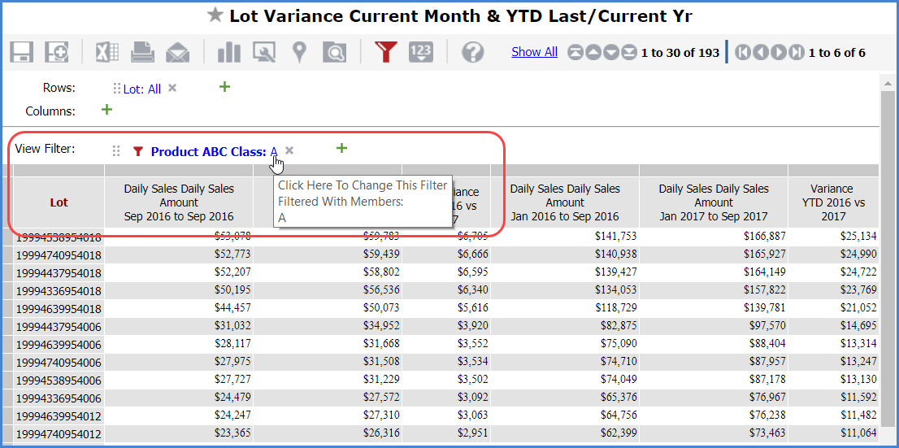This screenshot has width=899, height=448.
Task: Open the bar chart view
Action: pos(229,52)
